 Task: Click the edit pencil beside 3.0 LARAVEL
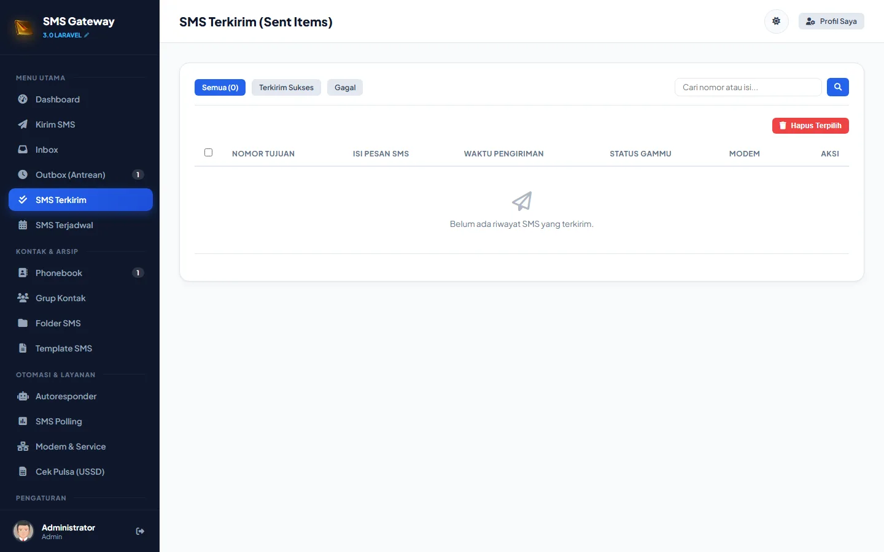click(87, 36)
